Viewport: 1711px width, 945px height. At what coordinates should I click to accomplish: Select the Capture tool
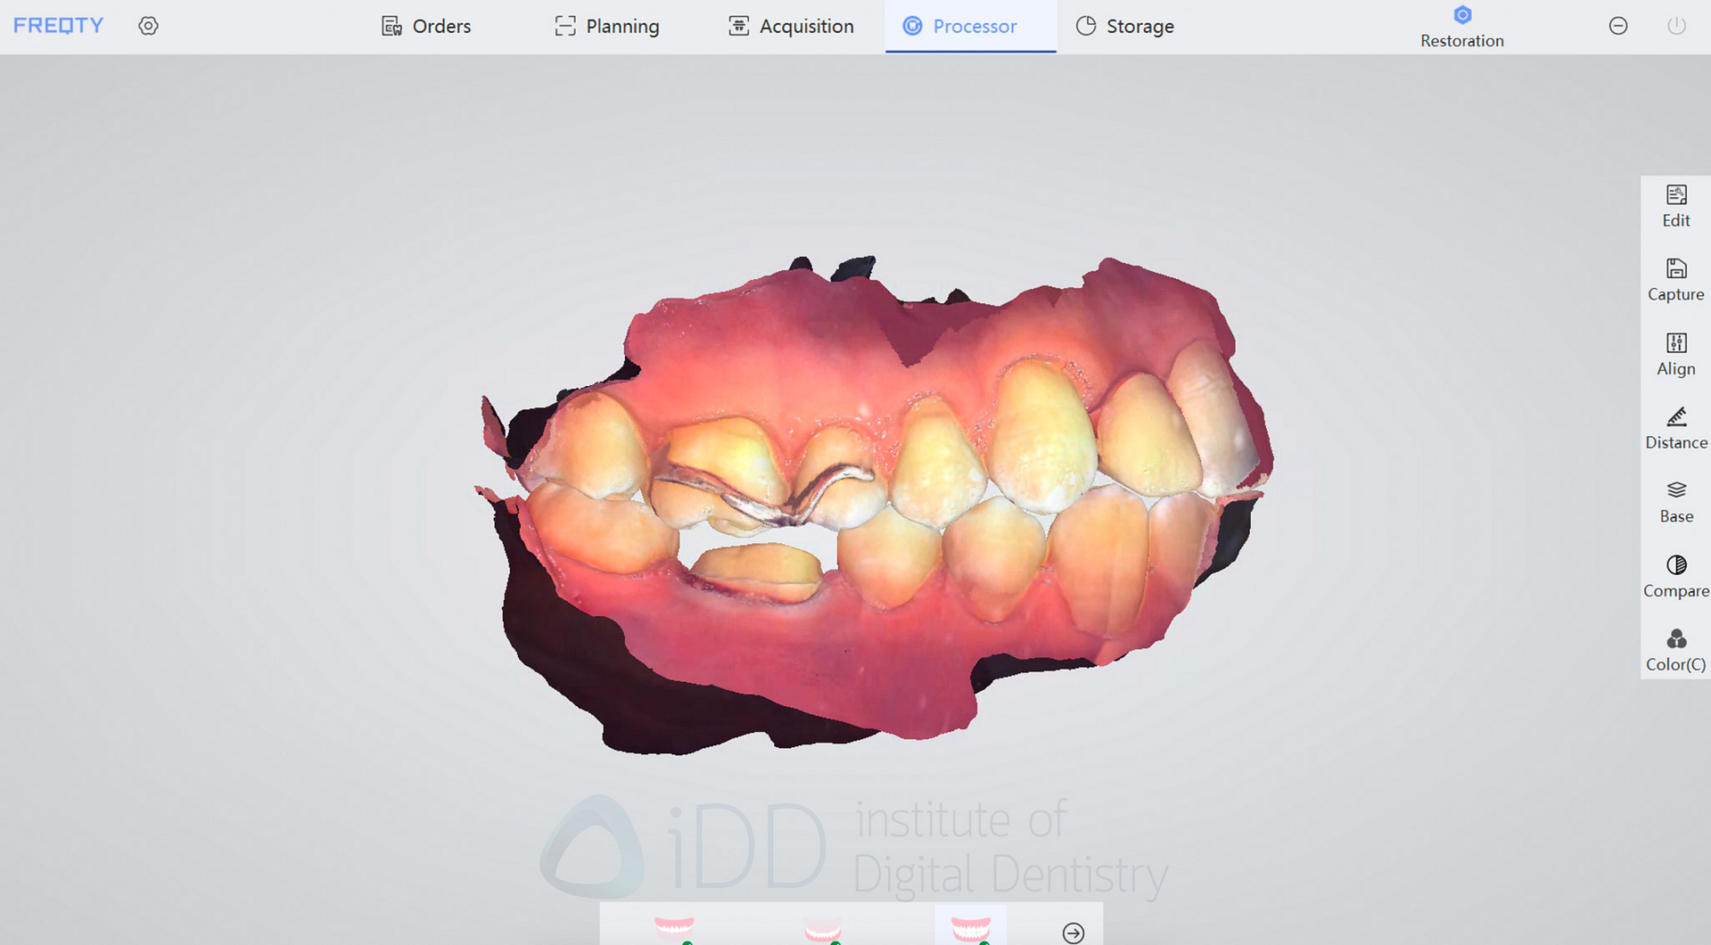(1675, 279)
